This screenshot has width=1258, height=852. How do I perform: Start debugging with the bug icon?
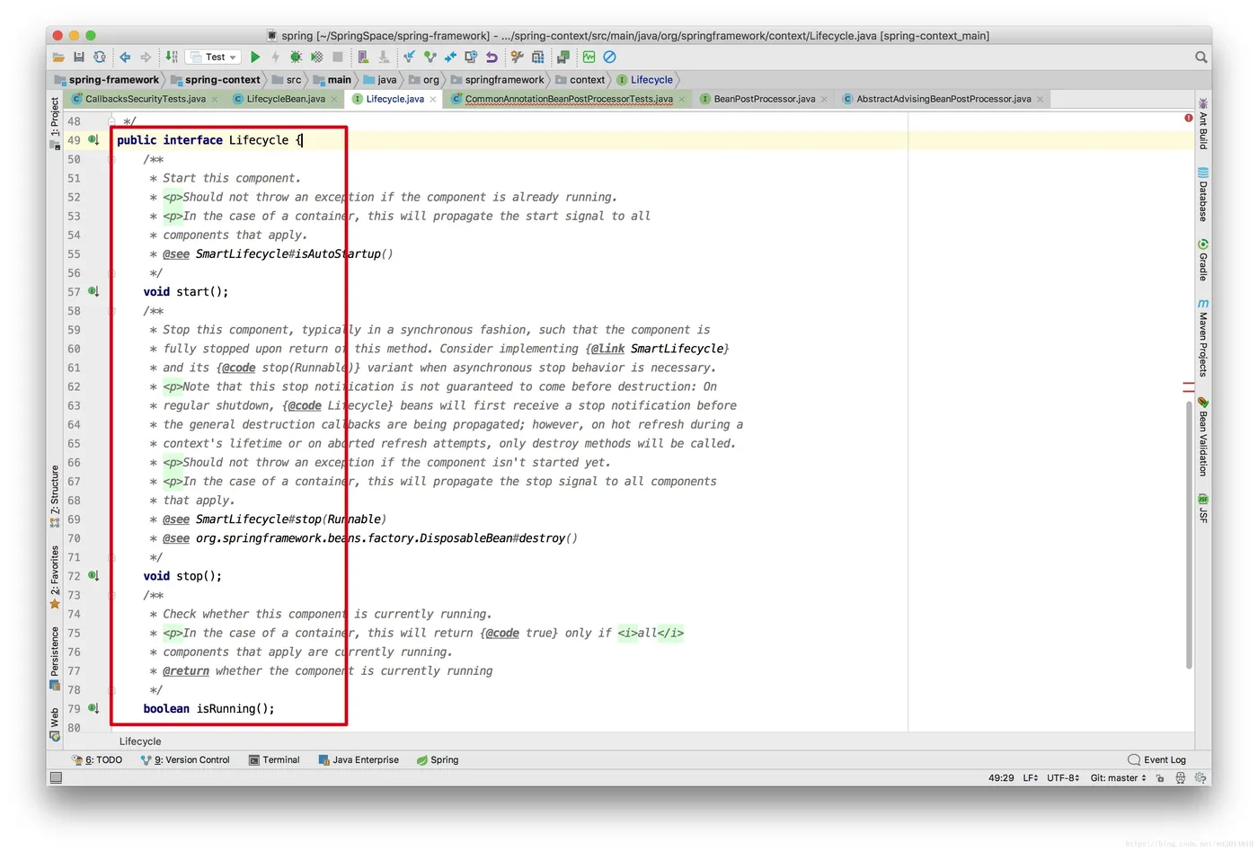(x=296, y=57)
